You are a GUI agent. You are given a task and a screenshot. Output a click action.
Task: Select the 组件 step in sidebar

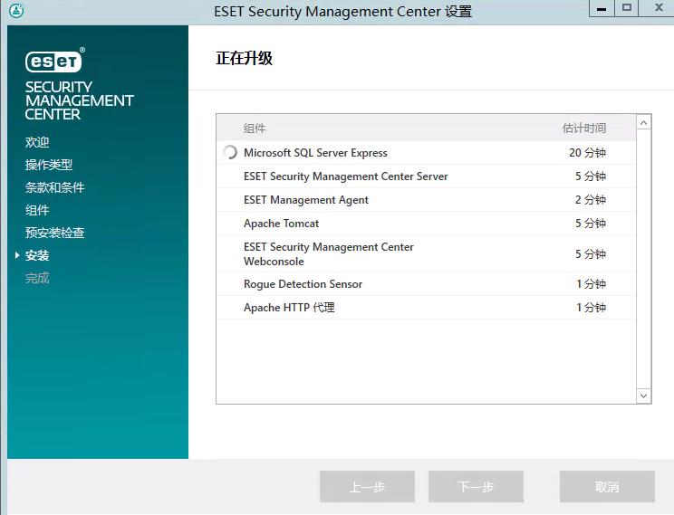(37, 210)
